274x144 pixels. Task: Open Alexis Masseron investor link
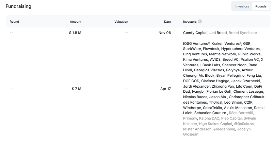pos(238,108)
